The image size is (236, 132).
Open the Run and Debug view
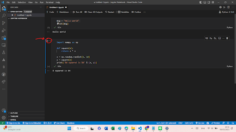pos(4,30)
